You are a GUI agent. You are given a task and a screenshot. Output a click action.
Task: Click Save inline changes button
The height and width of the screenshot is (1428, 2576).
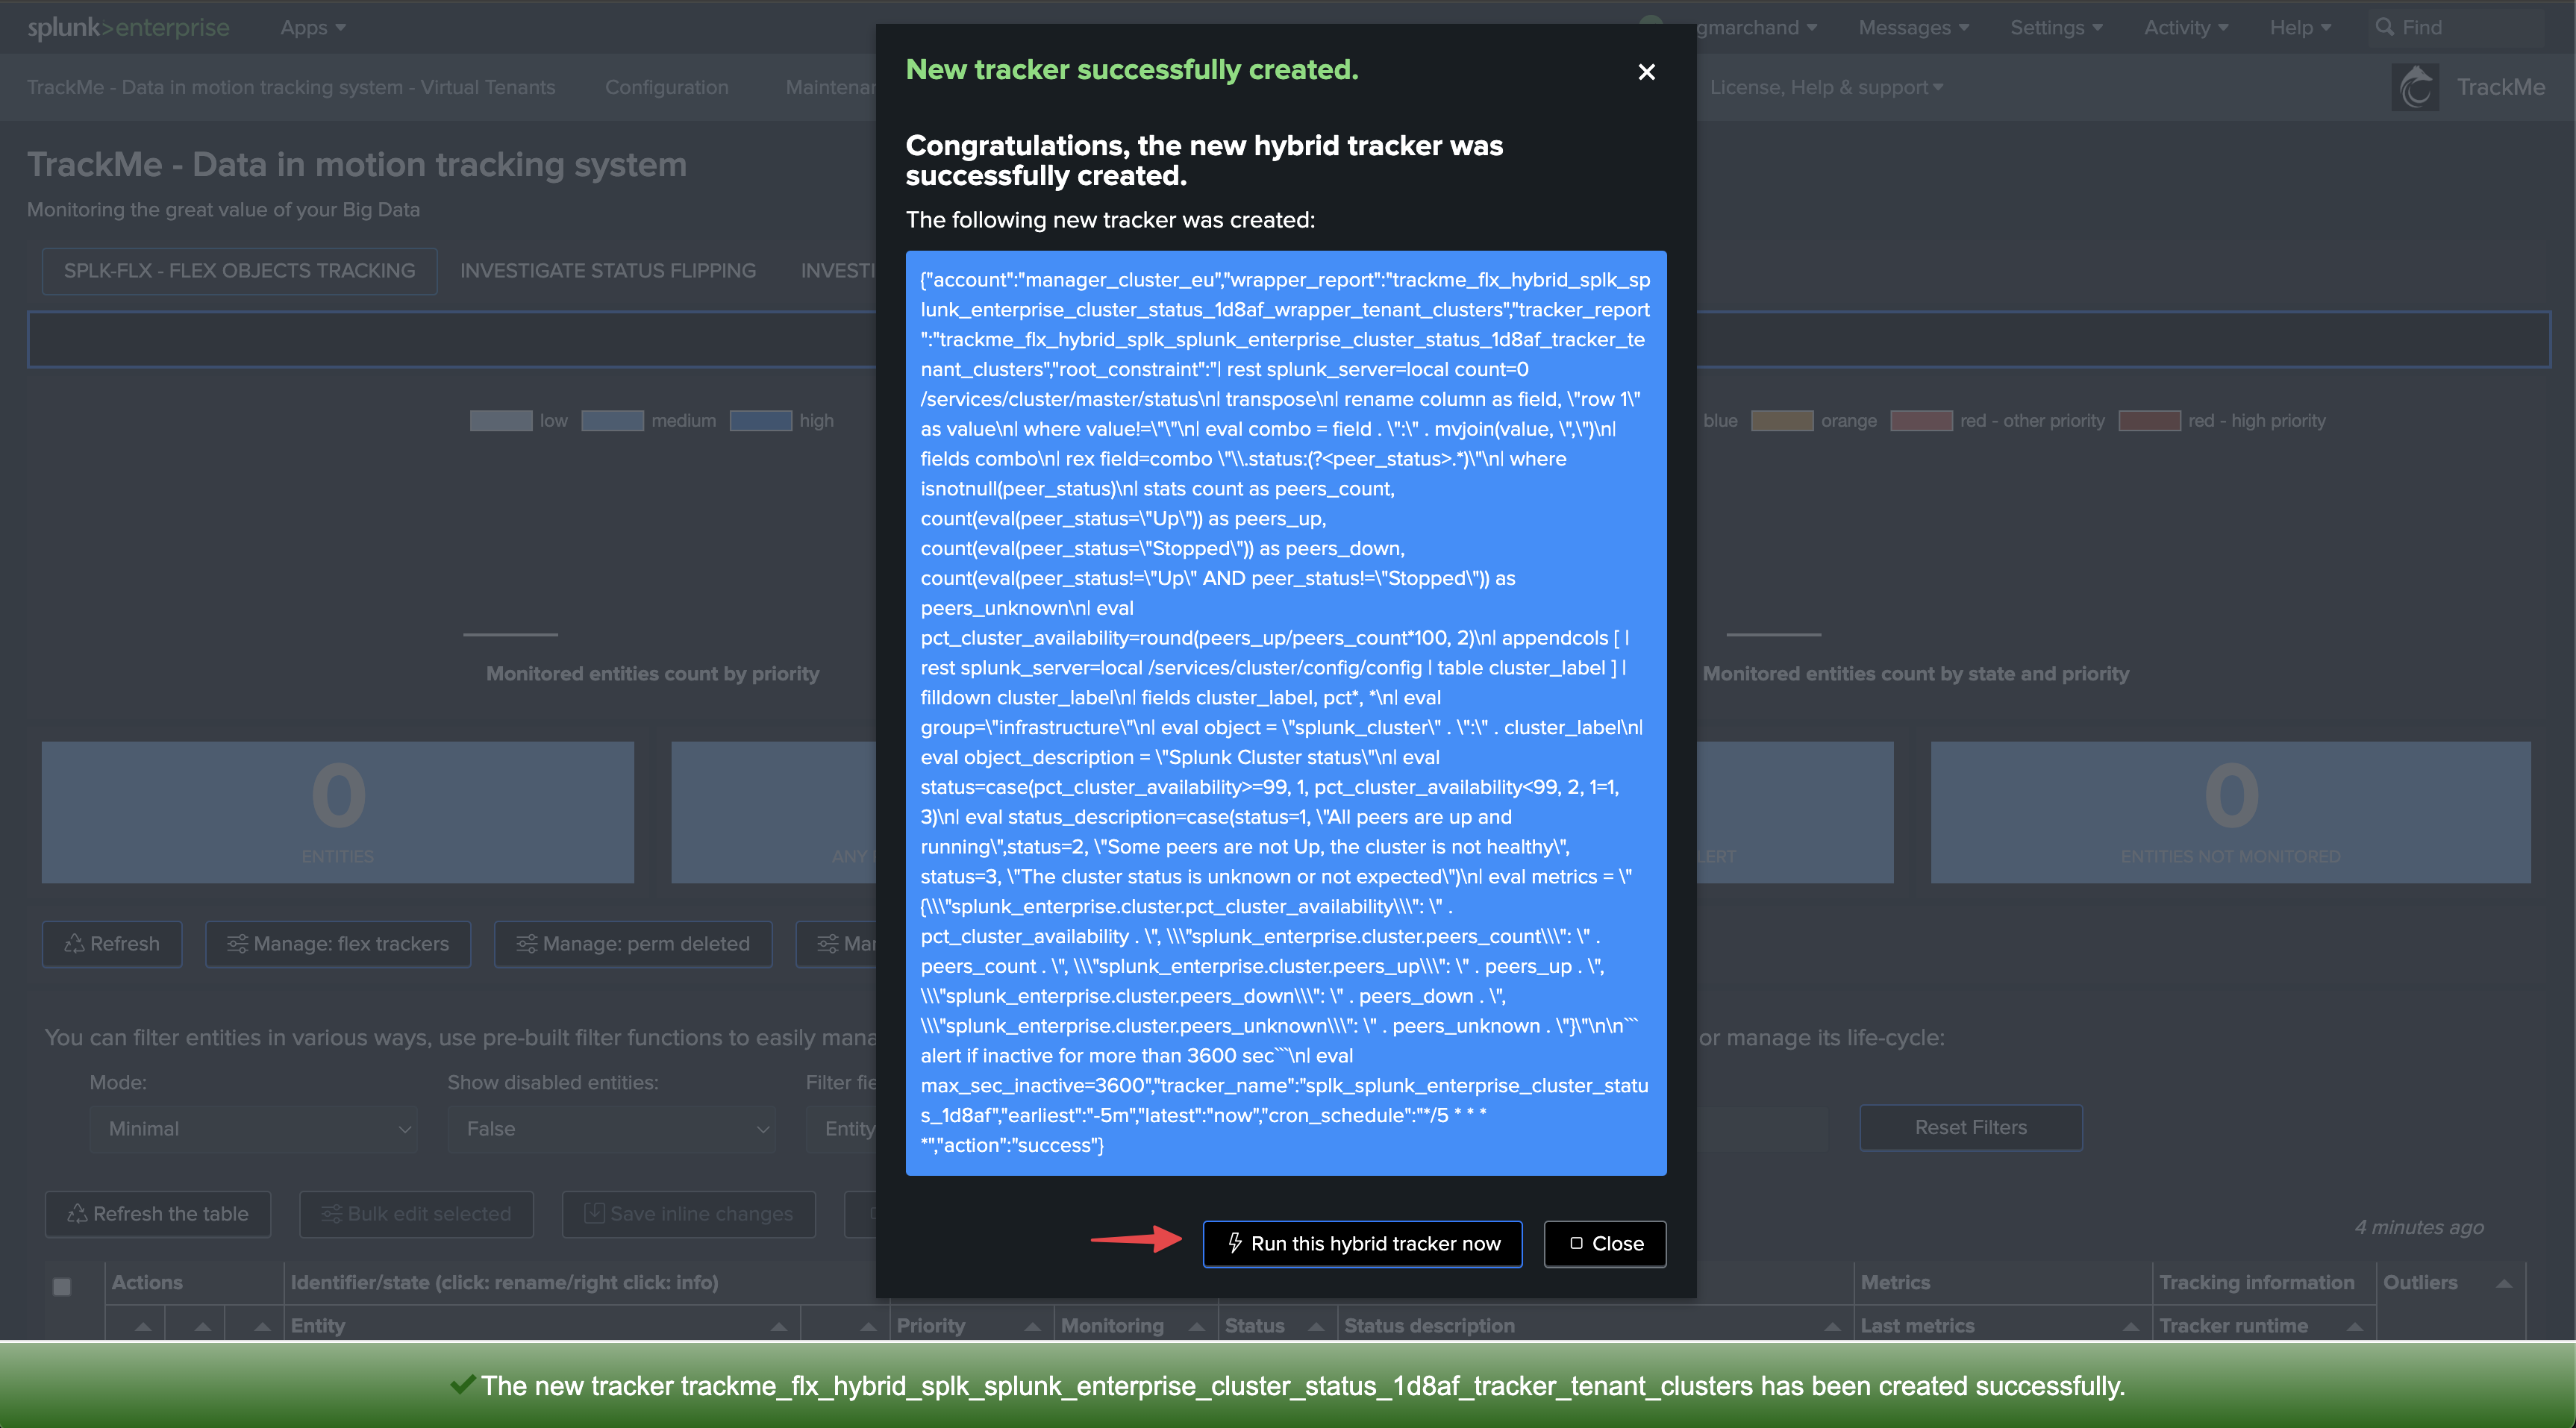688,1213
